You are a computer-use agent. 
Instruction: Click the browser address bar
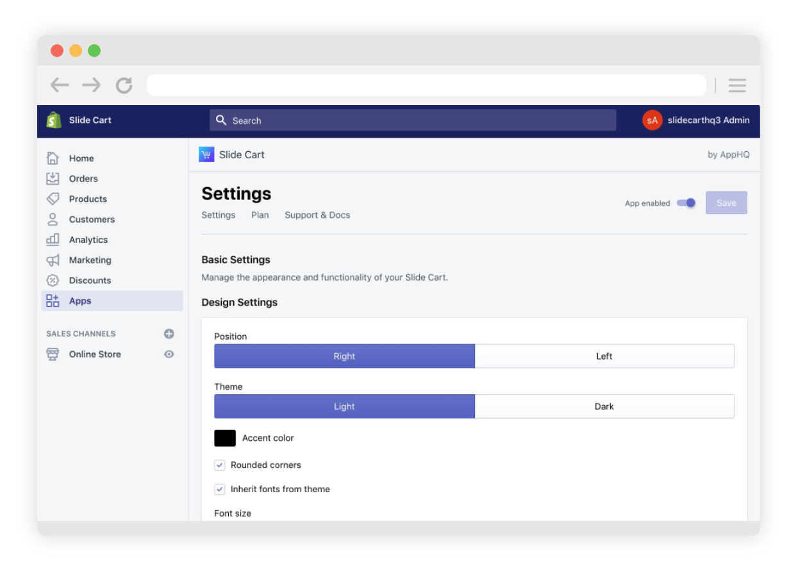coord(426,85)
